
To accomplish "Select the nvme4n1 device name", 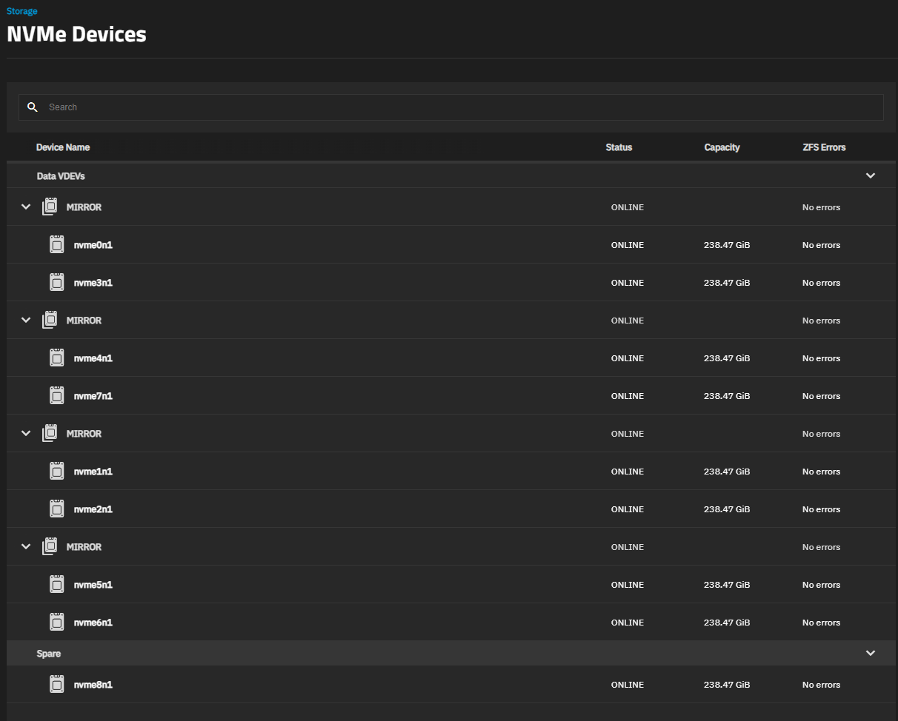I will pos(93,358).
